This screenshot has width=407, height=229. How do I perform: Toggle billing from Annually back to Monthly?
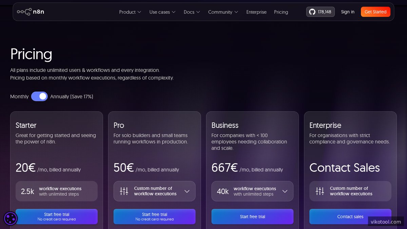39,96
